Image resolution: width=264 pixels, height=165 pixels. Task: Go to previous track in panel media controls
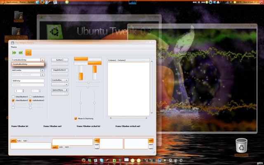coord(203,2)
